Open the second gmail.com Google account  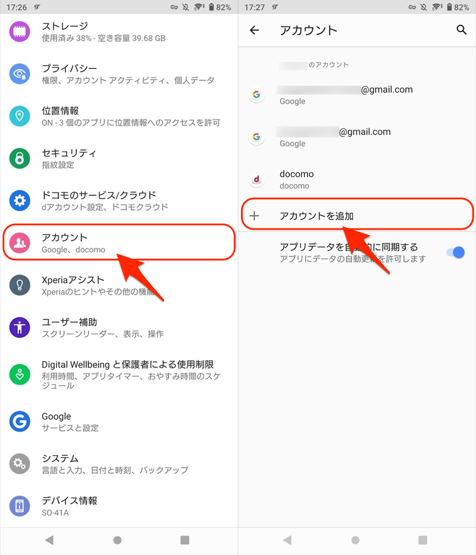pyautogui.click(x=357, y=137)
